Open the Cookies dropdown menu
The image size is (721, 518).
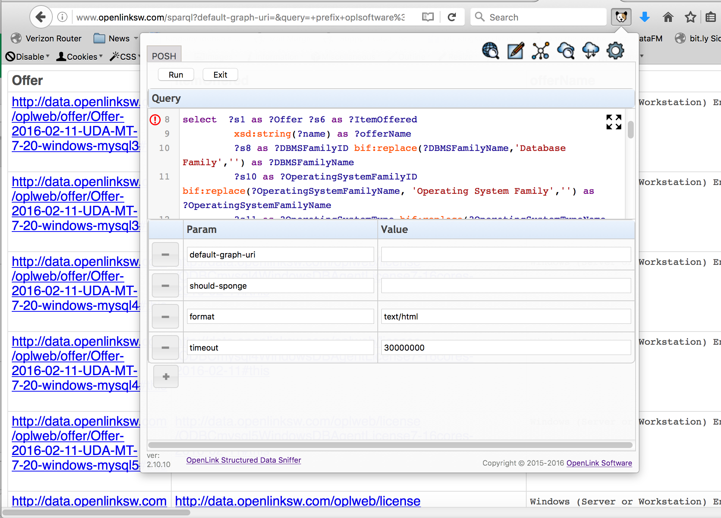79,56
